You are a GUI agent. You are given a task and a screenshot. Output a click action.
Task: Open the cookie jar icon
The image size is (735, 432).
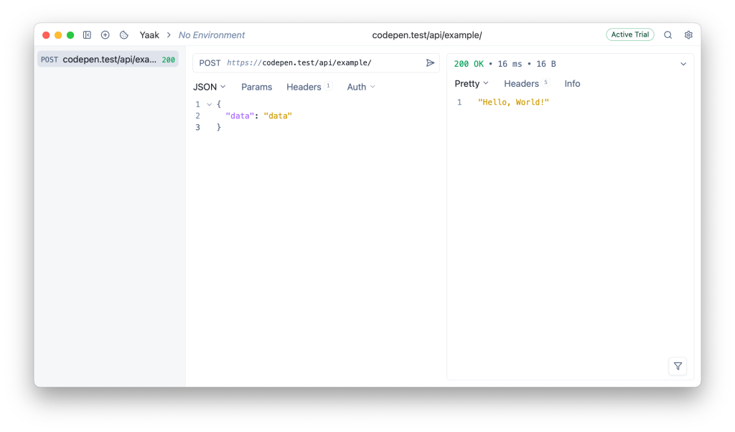click(x=123, y=34)
